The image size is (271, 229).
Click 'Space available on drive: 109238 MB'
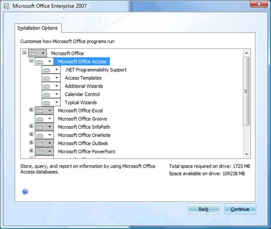[x=207, y=174]
